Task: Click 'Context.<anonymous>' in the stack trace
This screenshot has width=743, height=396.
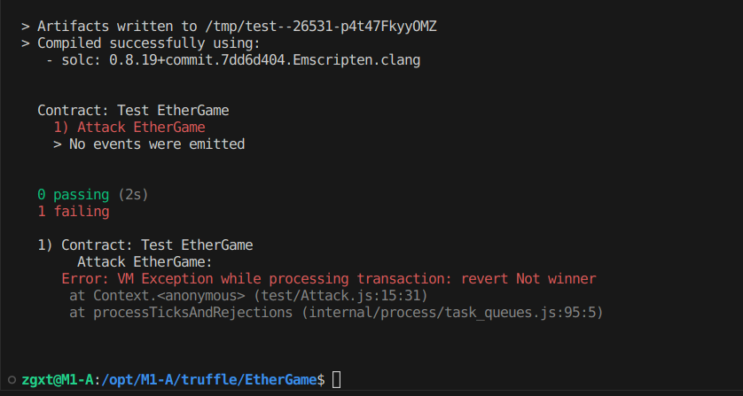Action: tap(169, 296)
